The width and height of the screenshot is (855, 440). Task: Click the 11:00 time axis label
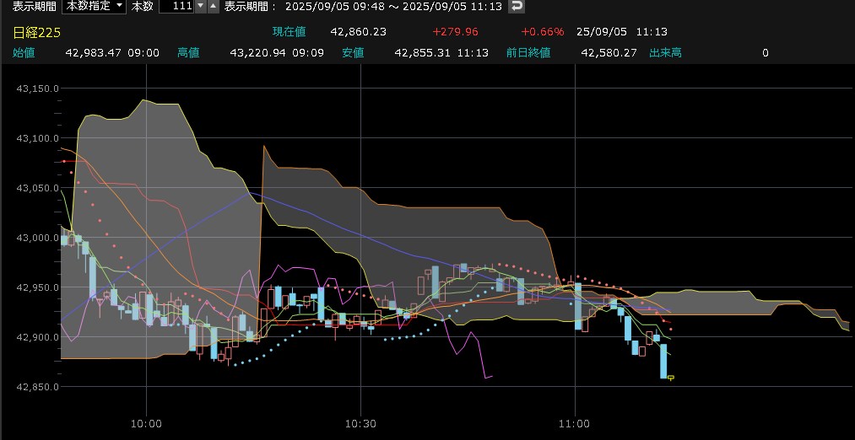[x=575, y=424]
